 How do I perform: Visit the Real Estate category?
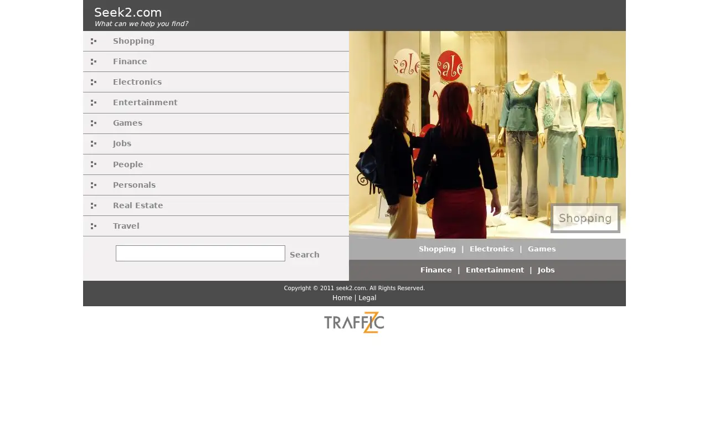138,205
